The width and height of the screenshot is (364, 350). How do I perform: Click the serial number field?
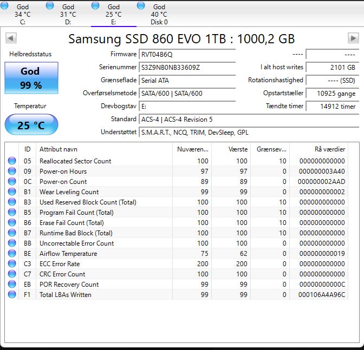click(x=187, y=68)
